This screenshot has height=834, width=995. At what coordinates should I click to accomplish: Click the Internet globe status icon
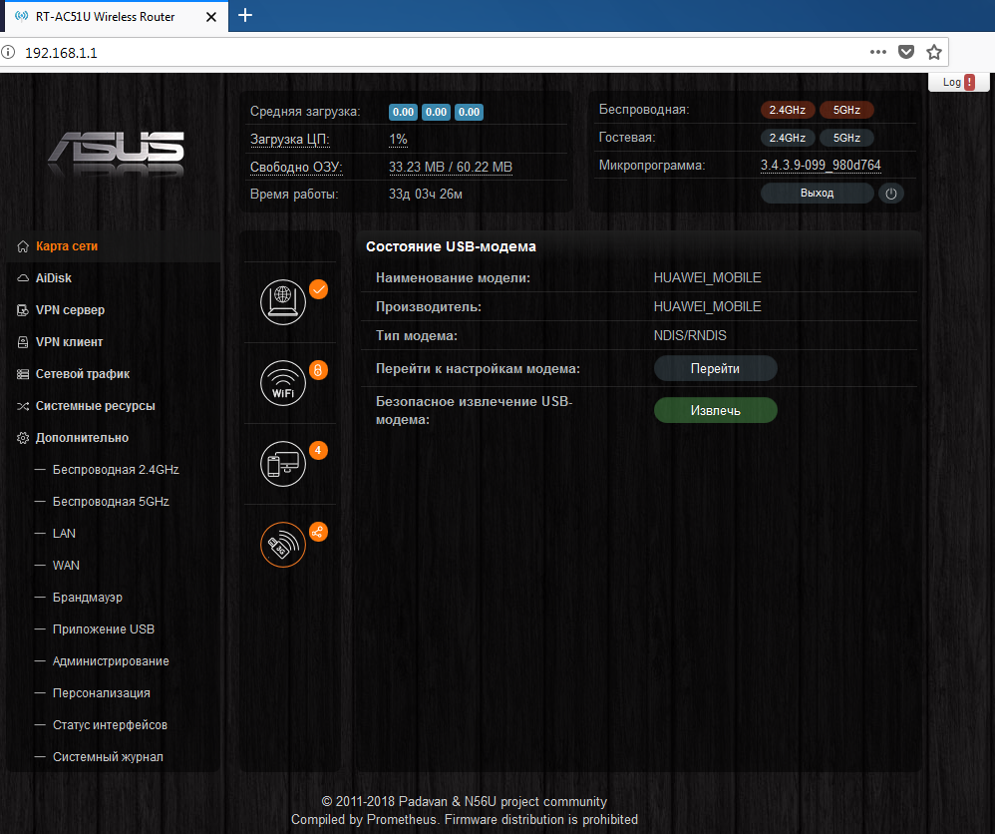[x=283, y=301]
